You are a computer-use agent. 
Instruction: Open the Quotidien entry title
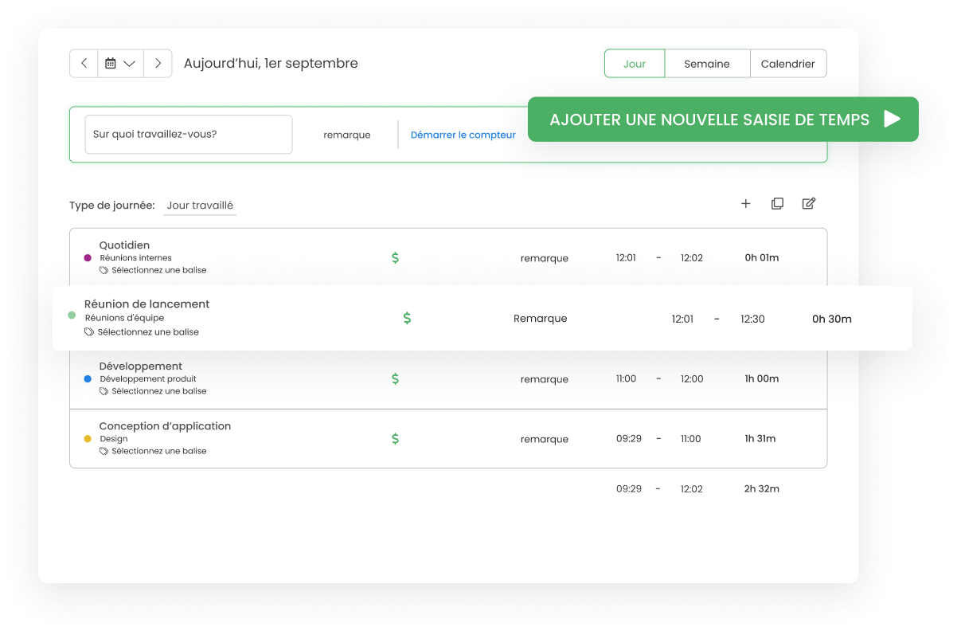pos(124,245)
